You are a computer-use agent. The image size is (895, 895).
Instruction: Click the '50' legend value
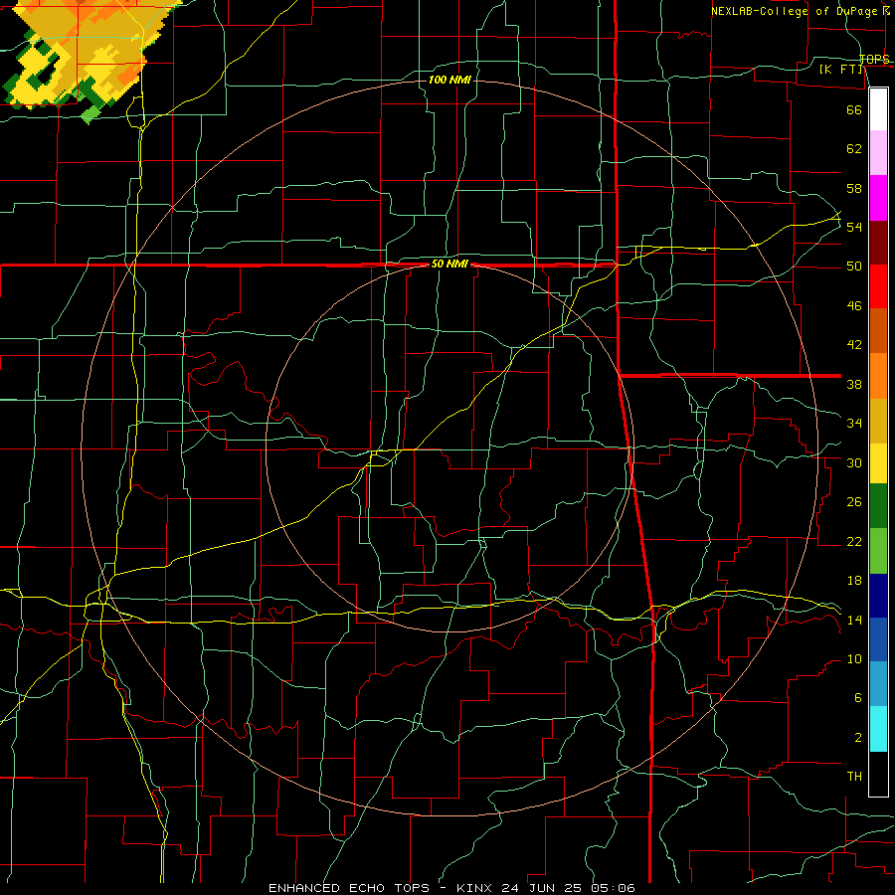(x=854, y=267)
